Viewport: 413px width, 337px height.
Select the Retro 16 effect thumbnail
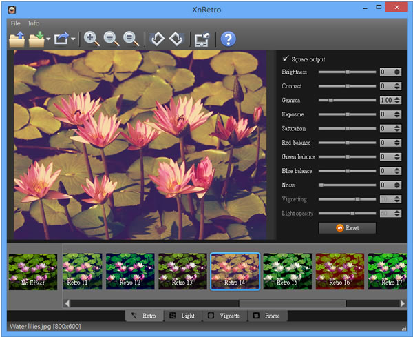(340, 271)
